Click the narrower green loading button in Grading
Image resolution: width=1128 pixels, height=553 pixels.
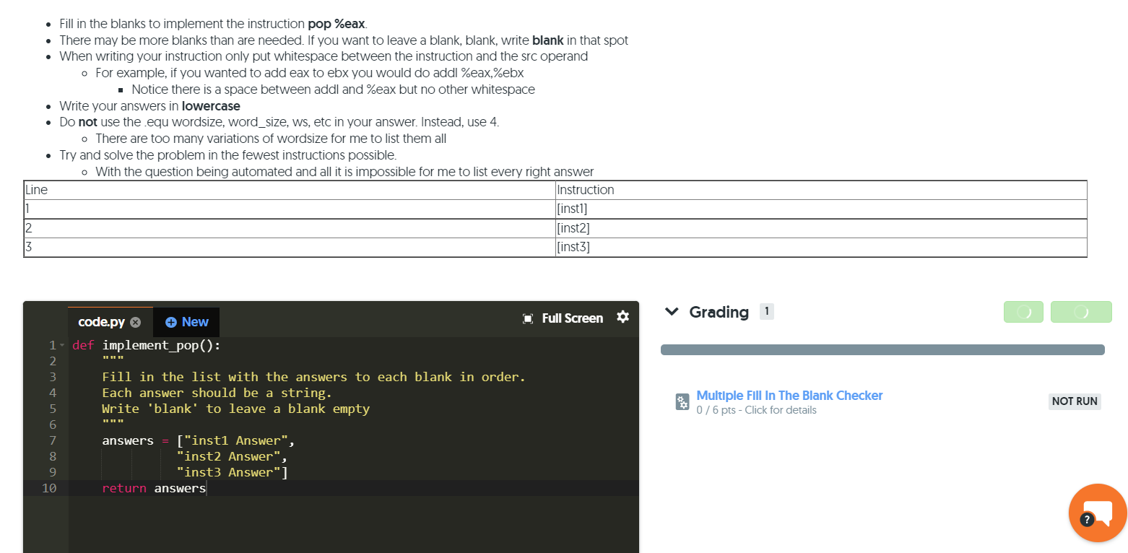tap(1023, 312)
